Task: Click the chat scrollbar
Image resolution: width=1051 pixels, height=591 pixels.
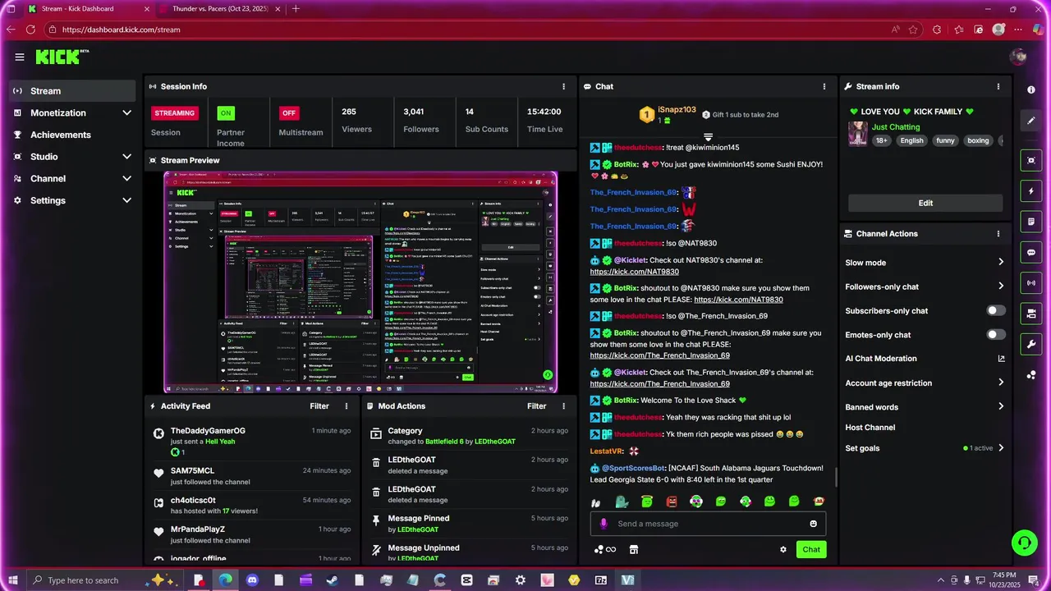Action: 836,476
